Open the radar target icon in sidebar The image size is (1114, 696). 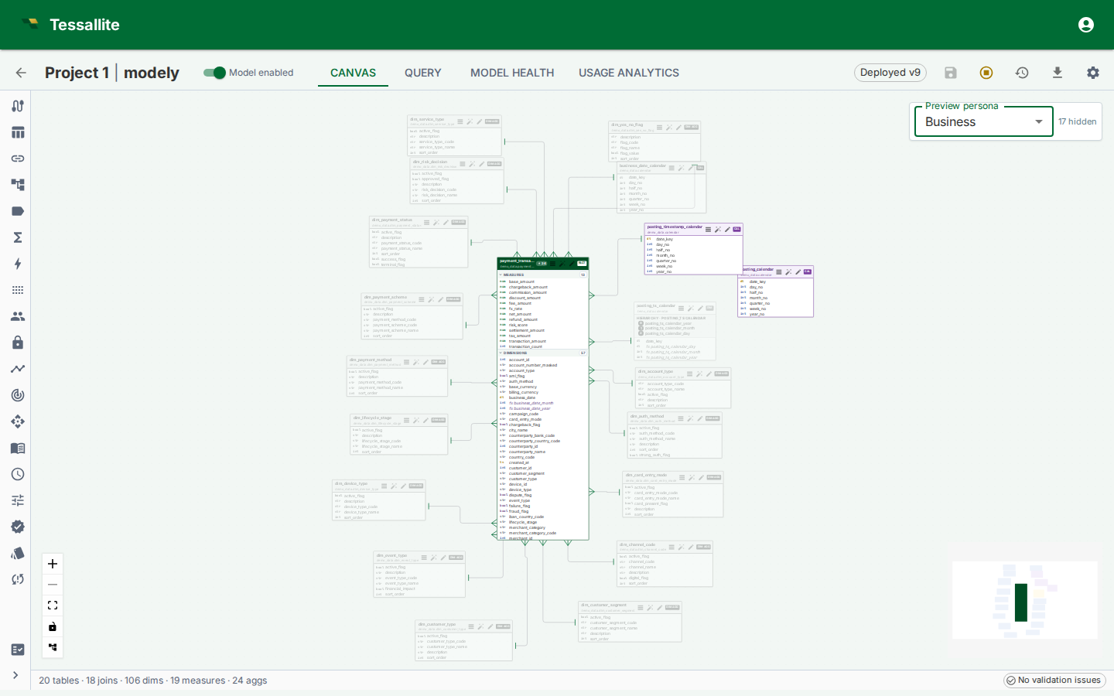[x=18, y=395]
